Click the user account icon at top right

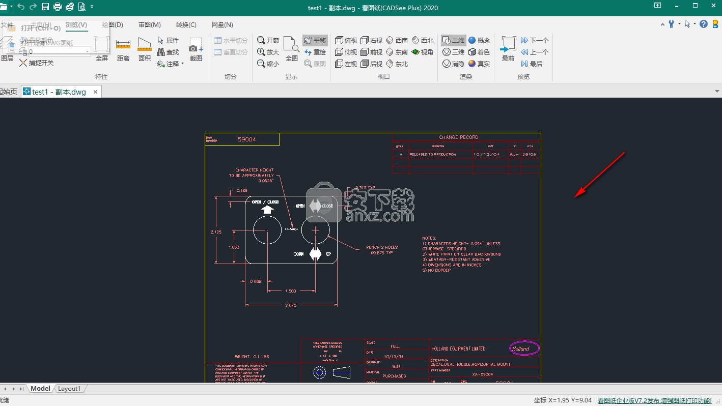pos(715,24)
